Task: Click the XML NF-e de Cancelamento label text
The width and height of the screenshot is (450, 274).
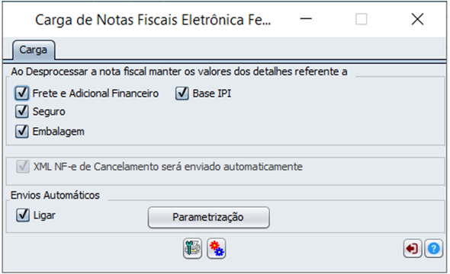Action: pos(168,167)
